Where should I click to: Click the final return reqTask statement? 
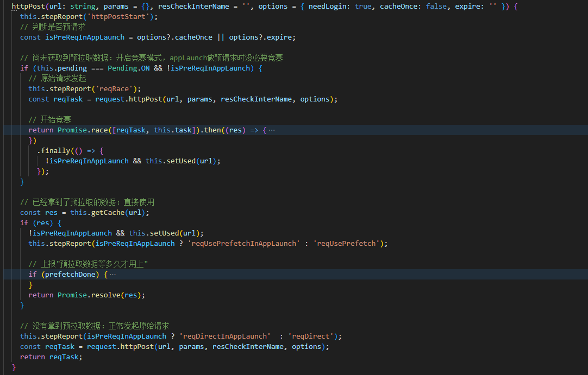click(x=50, y=357)
